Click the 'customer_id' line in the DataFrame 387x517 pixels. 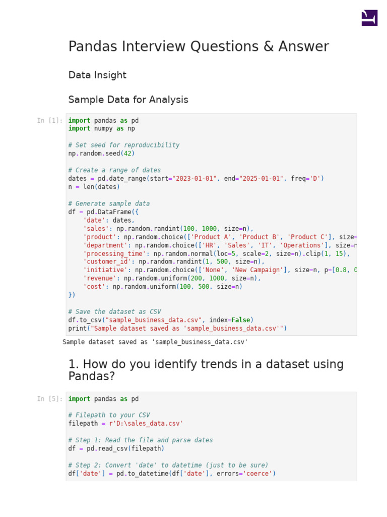pyautogui.click(x=173, y=262)
